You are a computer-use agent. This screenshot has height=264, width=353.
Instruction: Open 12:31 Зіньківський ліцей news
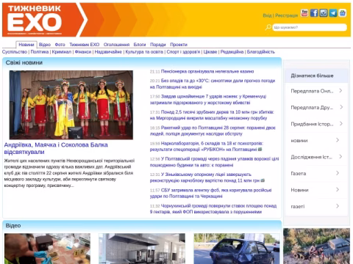204,177
